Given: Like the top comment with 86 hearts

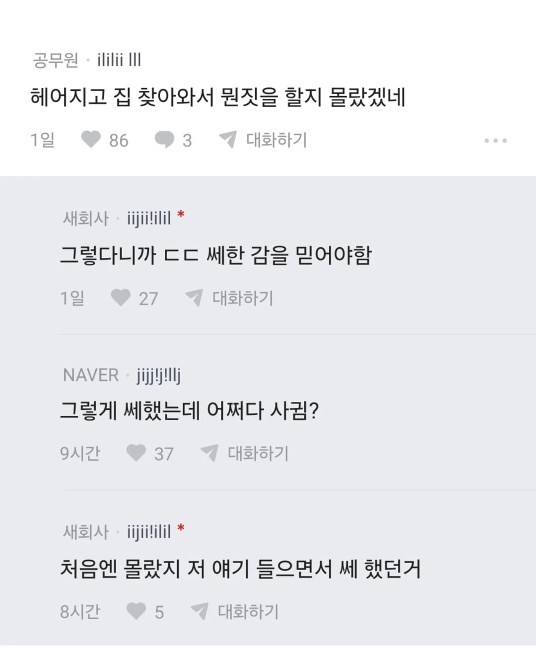Looking at the screenshot, I should tap(91, 140).
